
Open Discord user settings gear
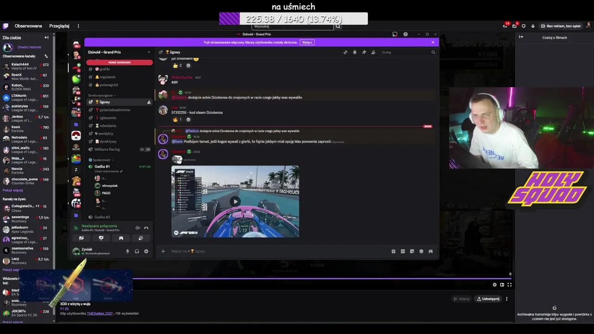pos(146,251)
